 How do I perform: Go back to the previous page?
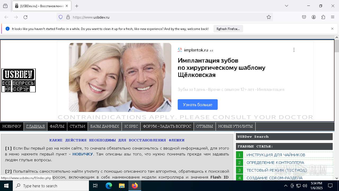pyautogui.click(x=6, y=17)
